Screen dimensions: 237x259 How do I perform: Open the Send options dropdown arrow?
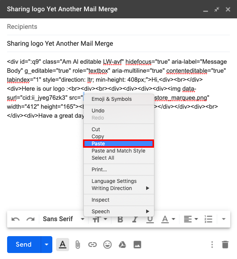pos(46,245)
